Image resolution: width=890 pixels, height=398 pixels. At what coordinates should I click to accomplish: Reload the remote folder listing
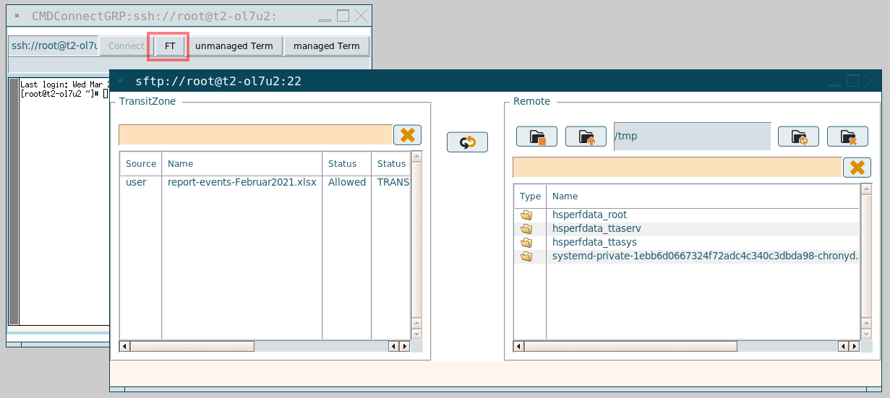click(798, 137)
